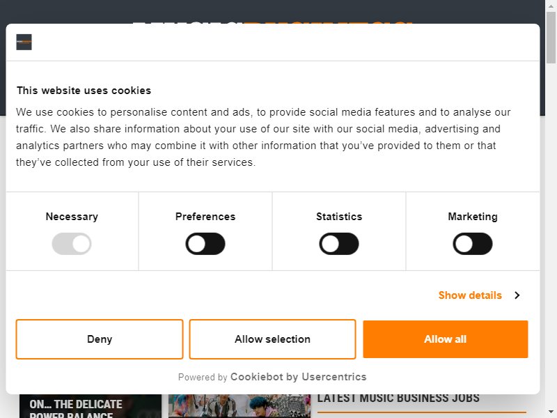Open the band photo article thumbnail
This screenshot has width=557, height=418.
[240, 406]
